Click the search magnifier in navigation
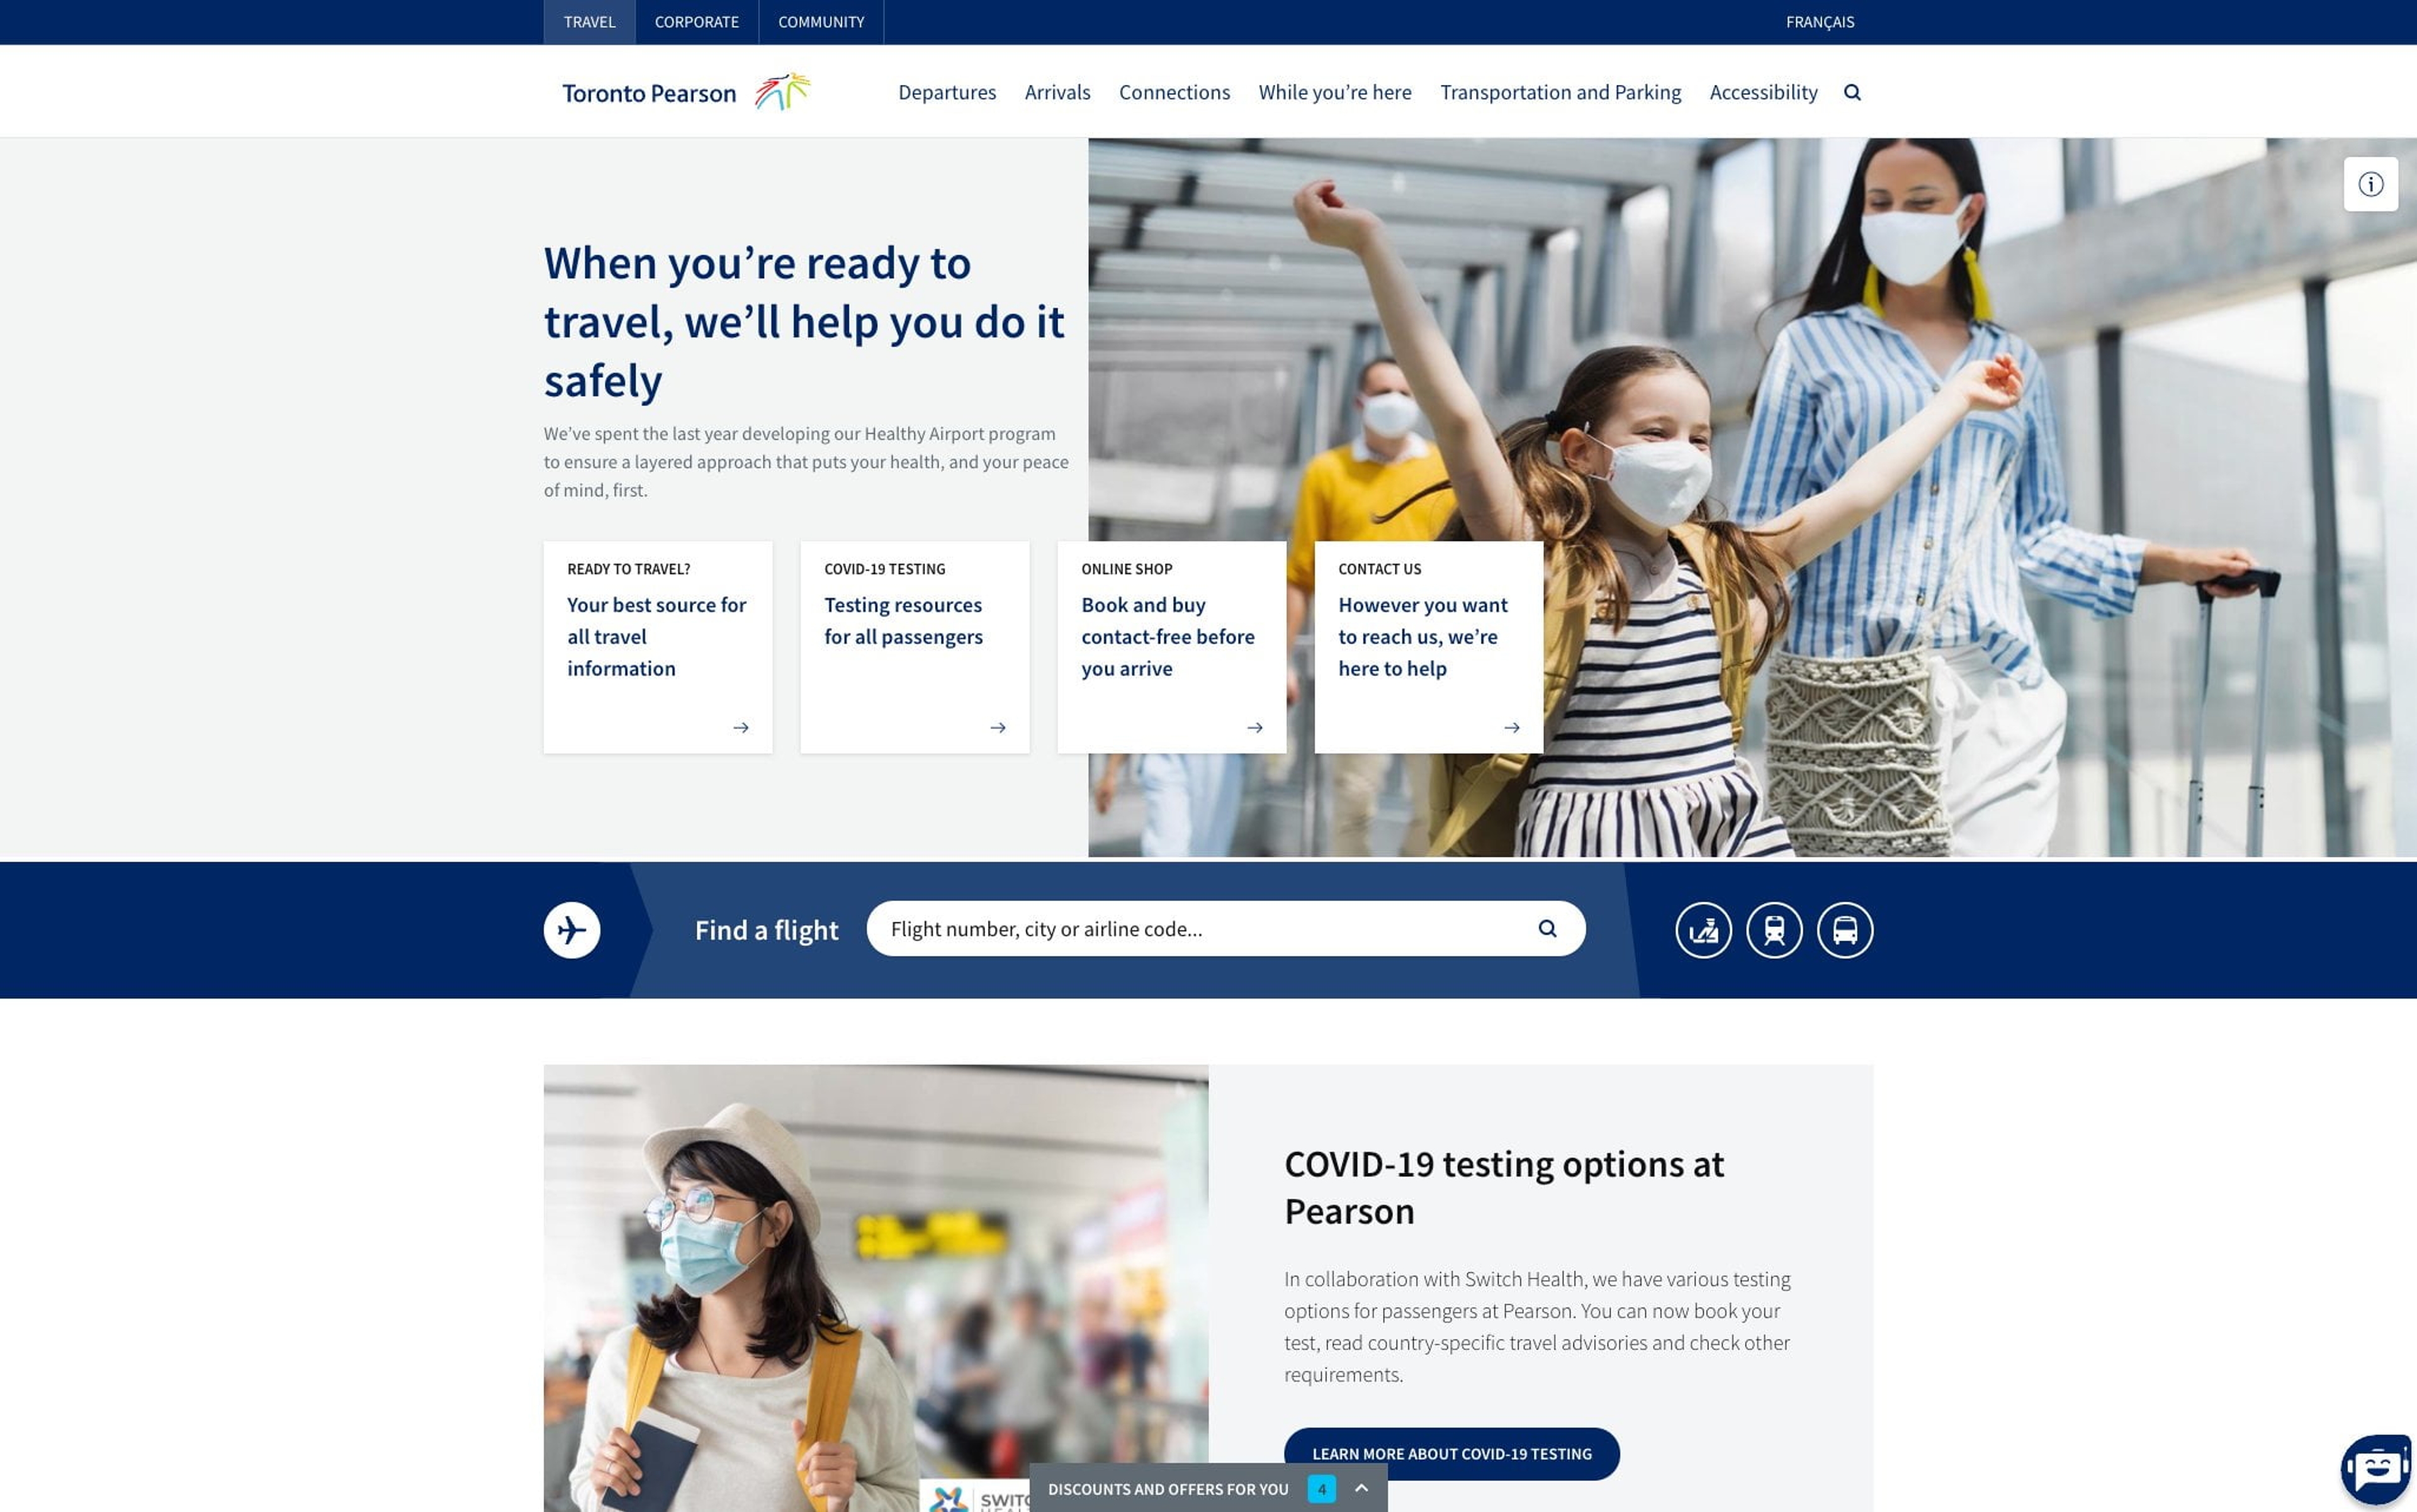 [1852, 91]
